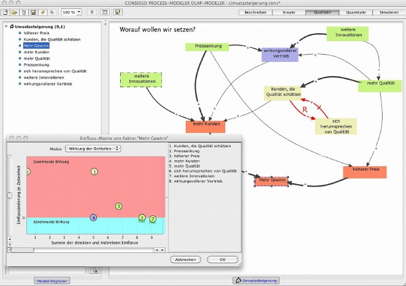
Task: Open the zoom 100 % dropdown
Action: 72,12
